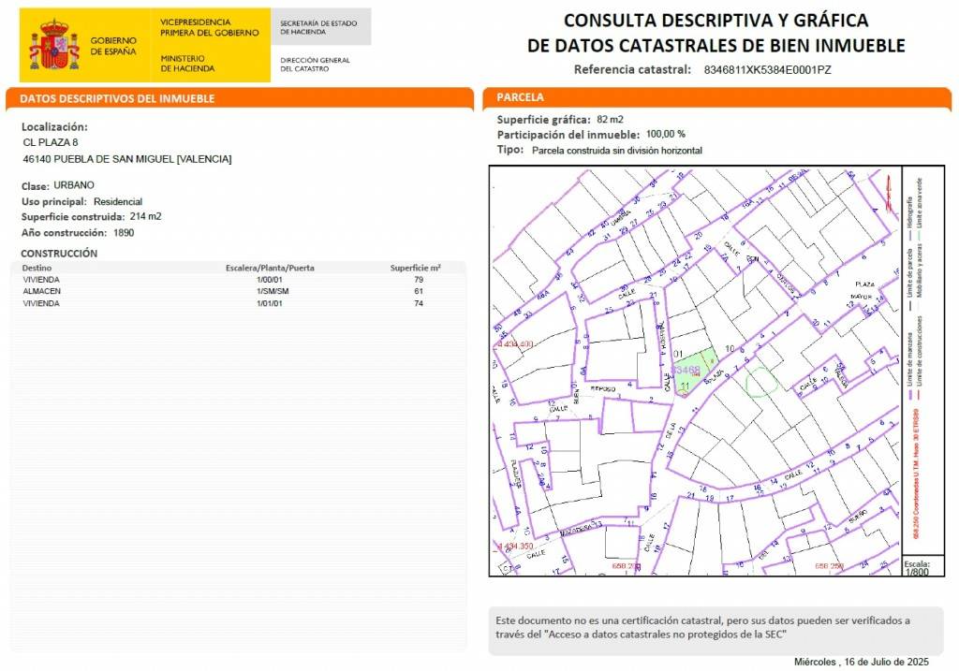Click coordinate label '4.434.350' on map
The height and width of the screenshot is (671, 959).
(x=515, y=546)
